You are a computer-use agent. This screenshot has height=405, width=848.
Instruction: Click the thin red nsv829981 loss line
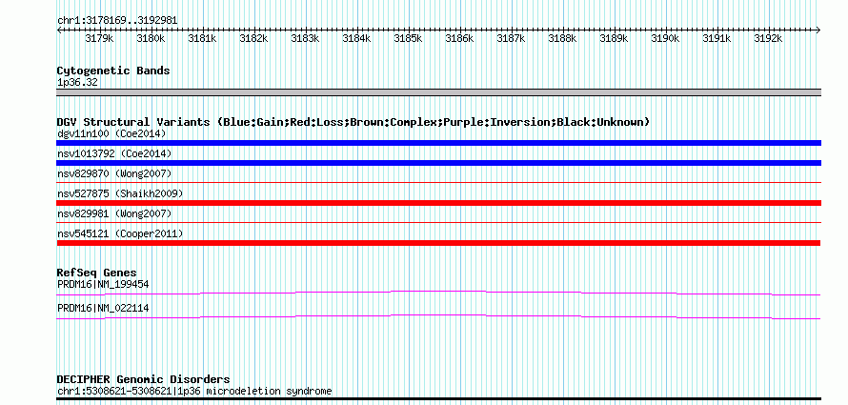click(x=438, y=223)
